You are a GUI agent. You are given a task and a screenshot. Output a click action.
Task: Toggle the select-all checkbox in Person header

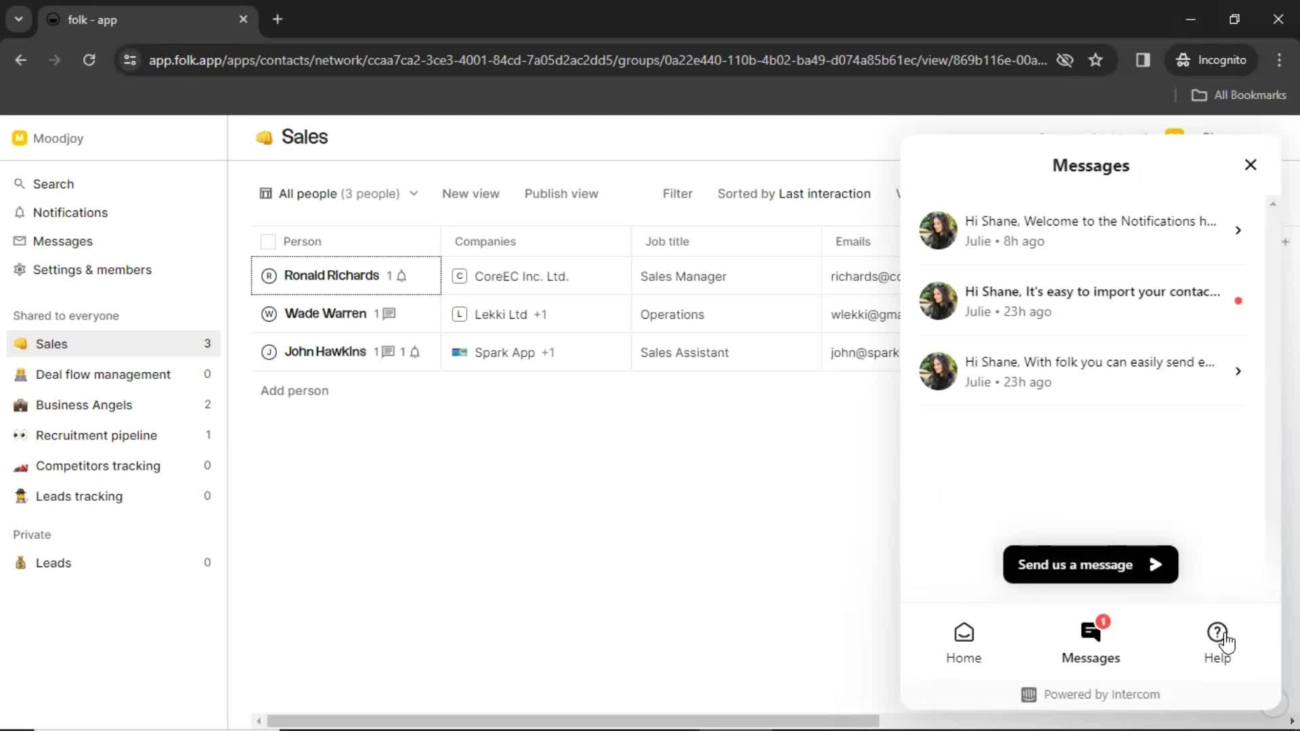click(x=268, y=242)
